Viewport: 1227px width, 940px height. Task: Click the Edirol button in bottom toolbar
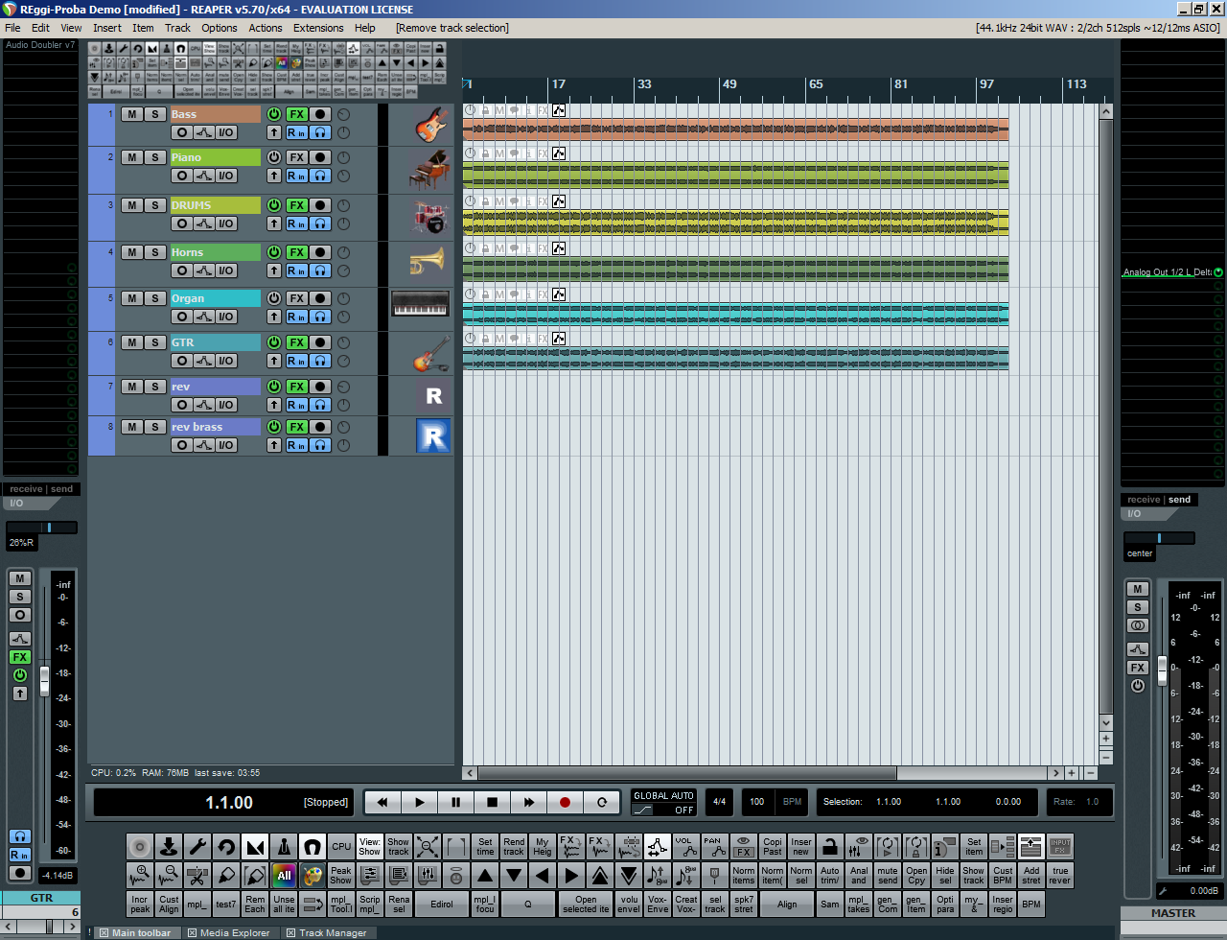pyautogui.click(x=442, y=904)
